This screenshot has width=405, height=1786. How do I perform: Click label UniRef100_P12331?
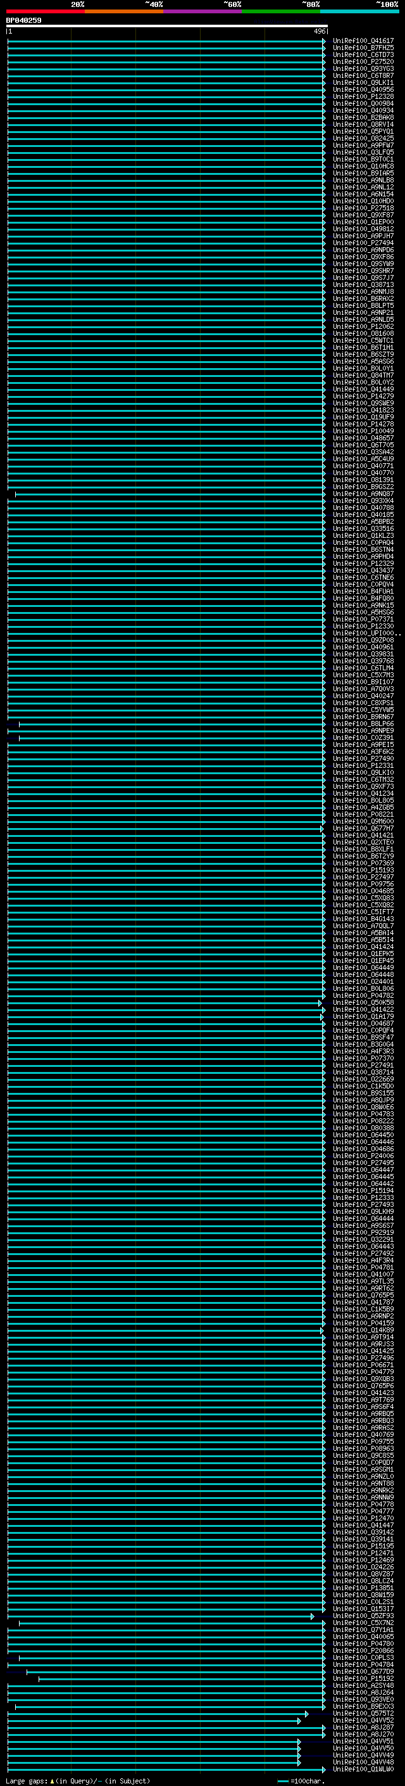point(363,765)
